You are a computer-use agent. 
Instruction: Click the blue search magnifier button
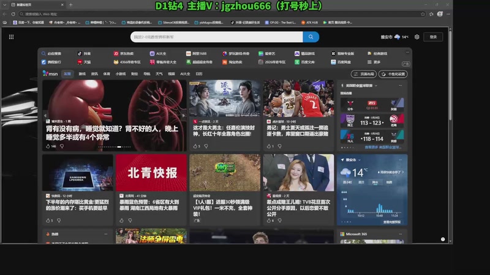tap(311, 37)
